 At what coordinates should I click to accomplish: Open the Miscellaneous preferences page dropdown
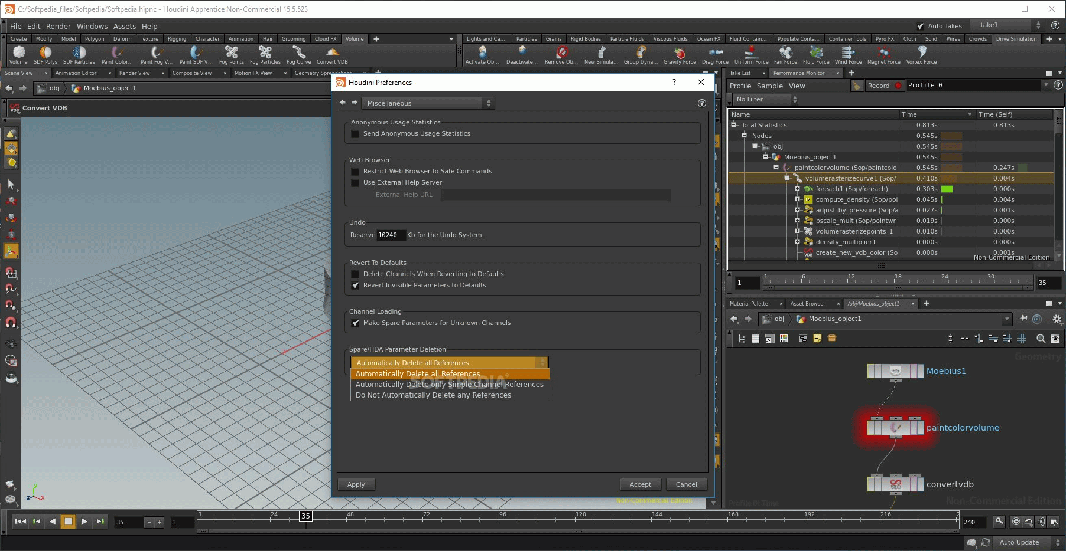coord(428,103)
